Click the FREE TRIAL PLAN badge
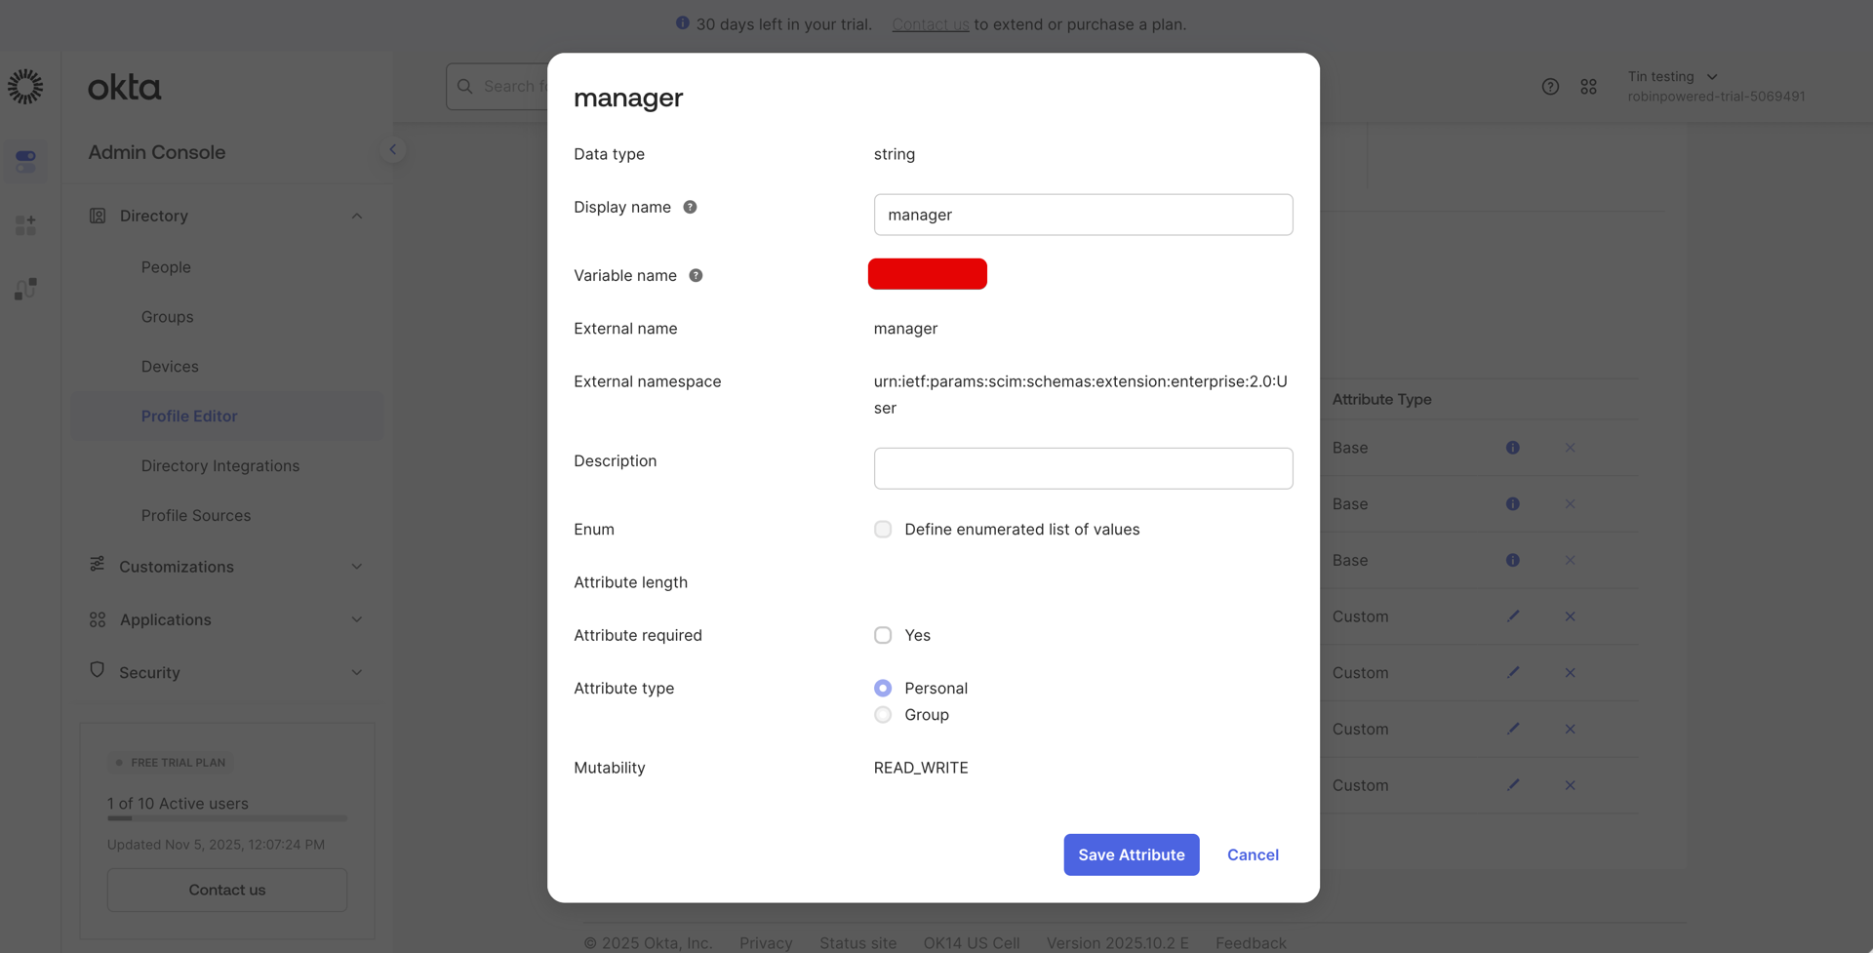Screen dimensions: 1873x953 coord(171,763)
